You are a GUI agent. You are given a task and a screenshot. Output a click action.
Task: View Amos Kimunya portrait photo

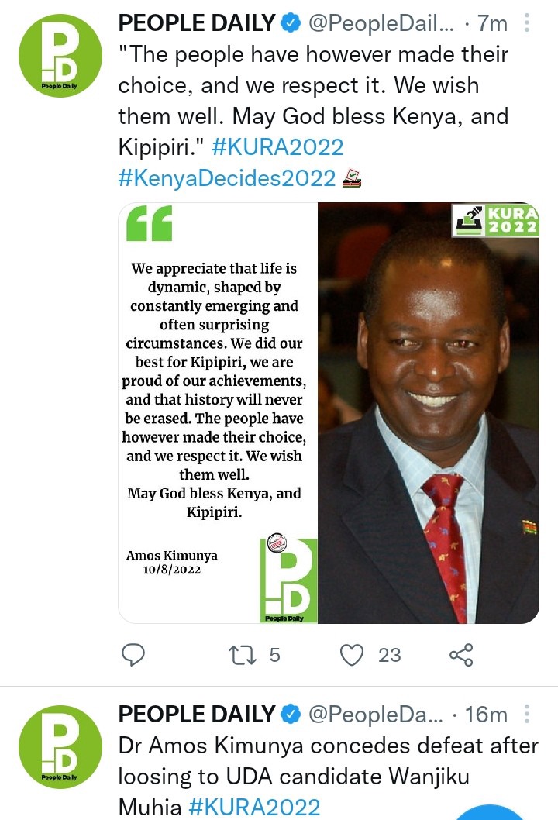[429, 413]
